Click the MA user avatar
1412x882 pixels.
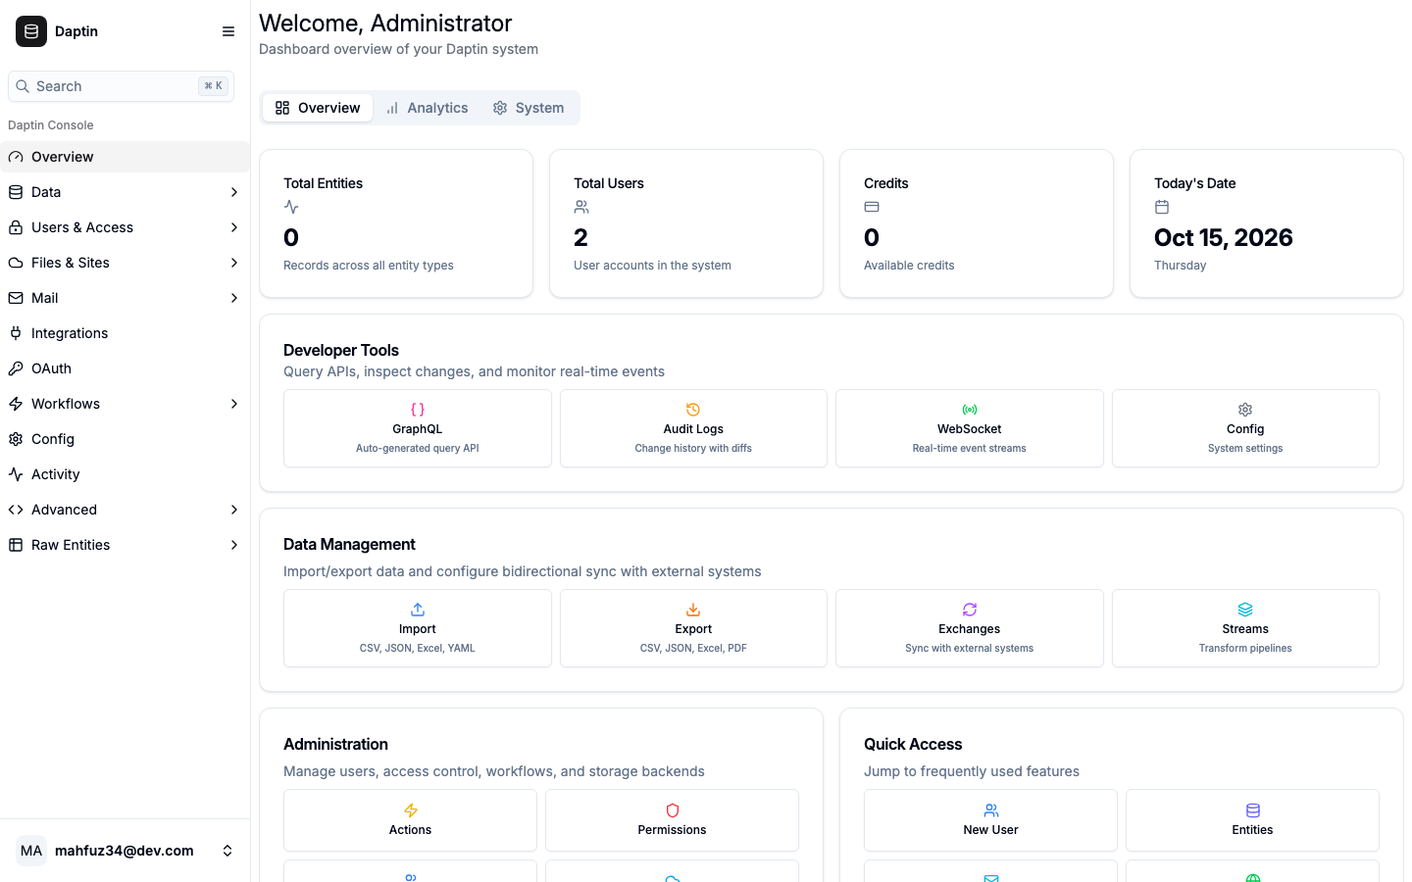pyautogui.click(x=31, y=851)
